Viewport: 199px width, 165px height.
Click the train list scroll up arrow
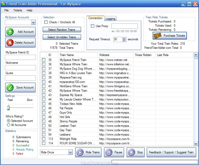(x=196, y=55)
